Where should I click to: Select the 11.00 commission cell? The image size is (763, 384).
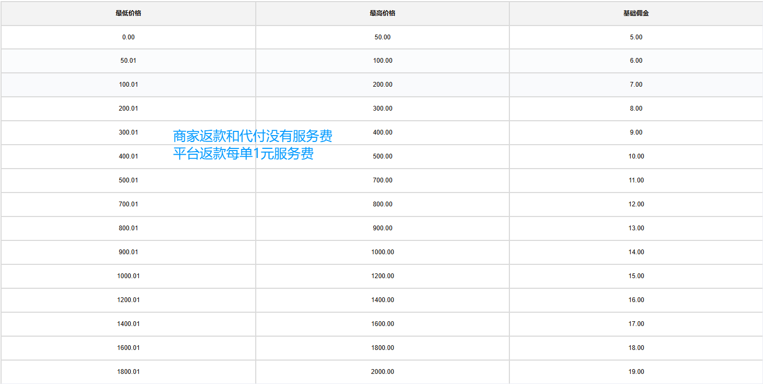[x=636, y=180]
